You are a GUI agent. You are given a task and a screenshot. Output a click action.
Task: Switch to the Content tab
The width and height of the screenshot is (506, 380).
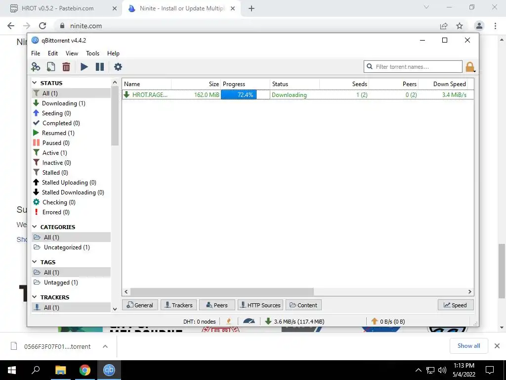(303, 305)
